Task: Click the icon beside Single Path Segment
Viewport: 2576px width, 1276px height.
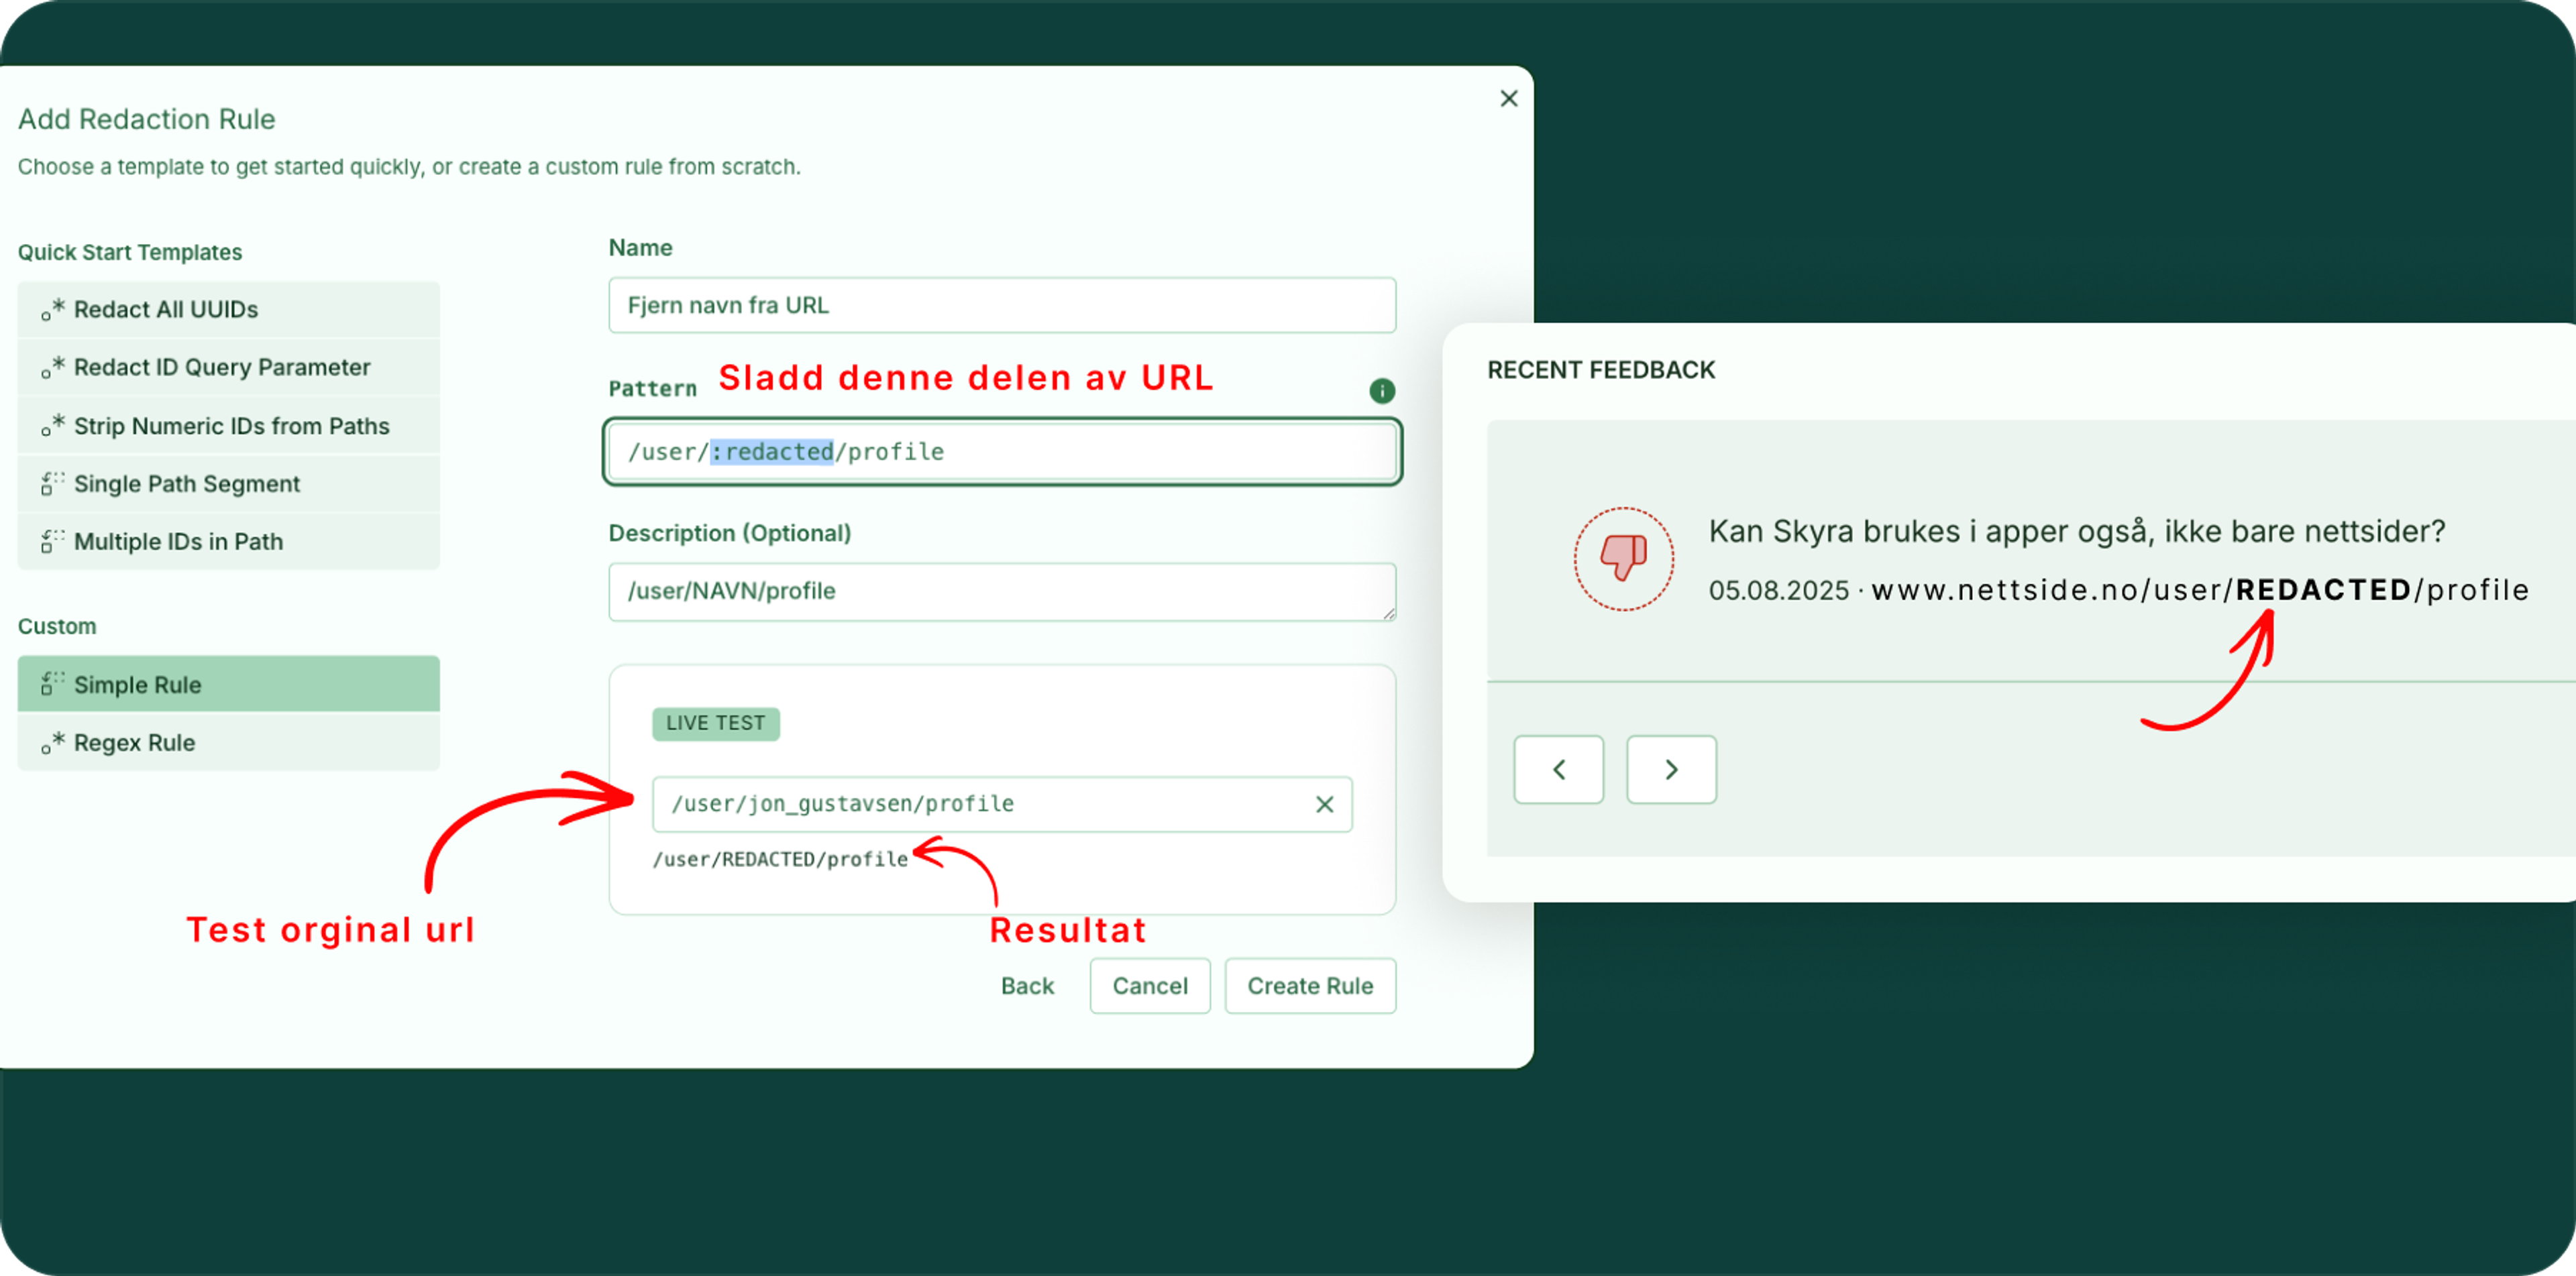Action: (52, 483)
